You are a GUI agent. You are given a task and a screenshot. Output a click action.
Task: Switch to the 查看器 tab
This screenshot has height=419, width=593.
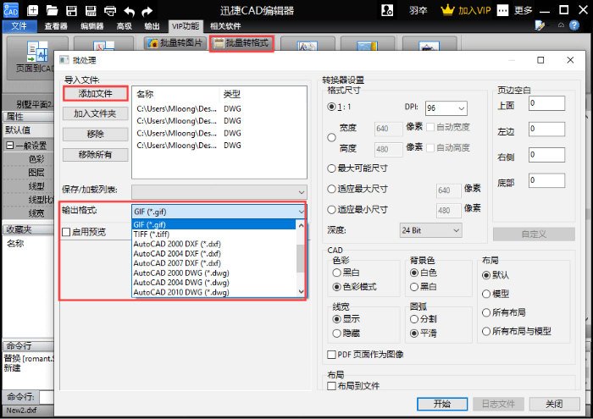tap(56, 26)
